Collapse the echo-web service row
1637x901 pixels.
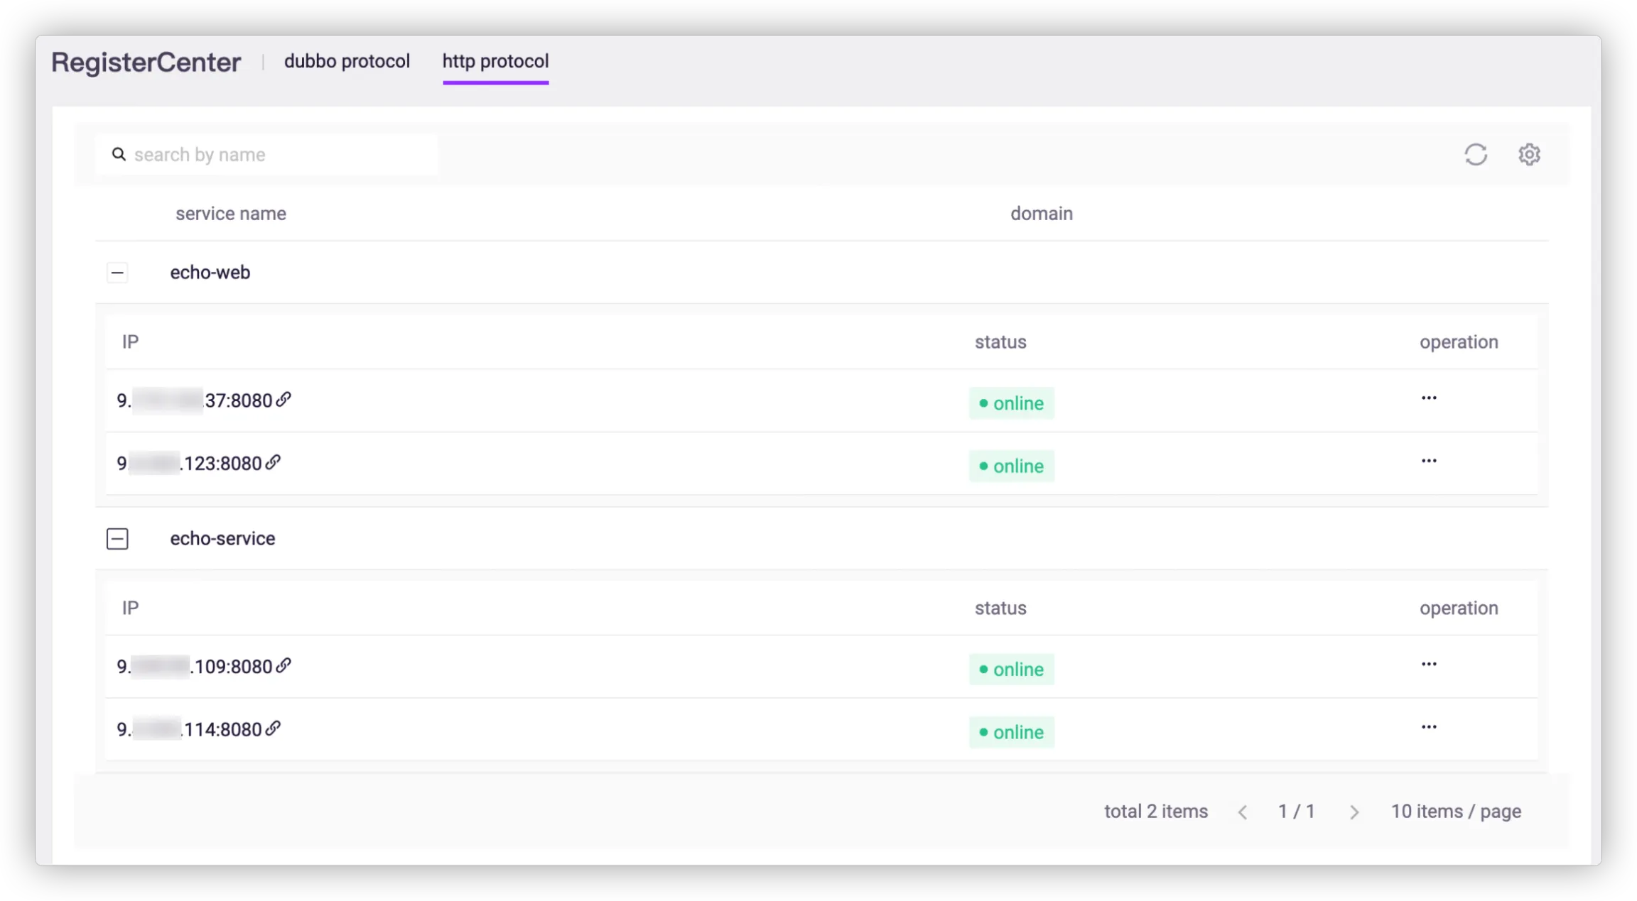117,273
